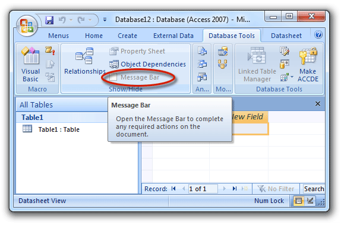This screenshot has height=225, width=341.
Task: Create a new blank record
Action: pyautogui.click(x=245, y=189)
